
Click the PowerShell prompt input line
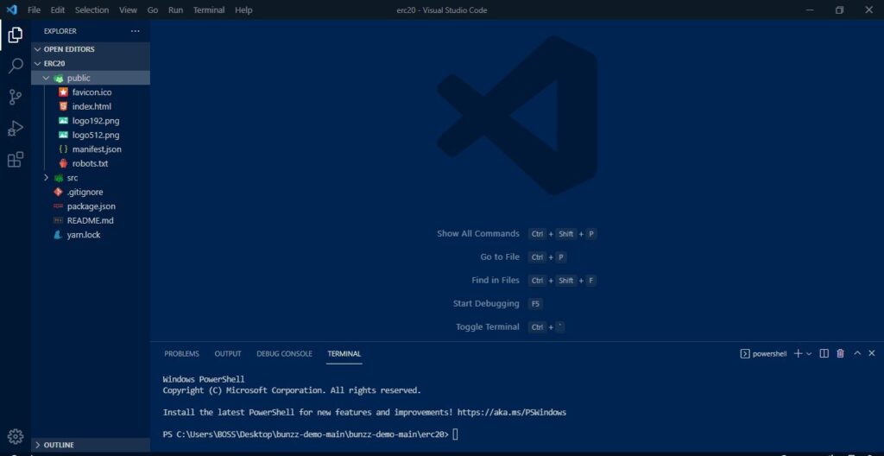click(311, 434)
